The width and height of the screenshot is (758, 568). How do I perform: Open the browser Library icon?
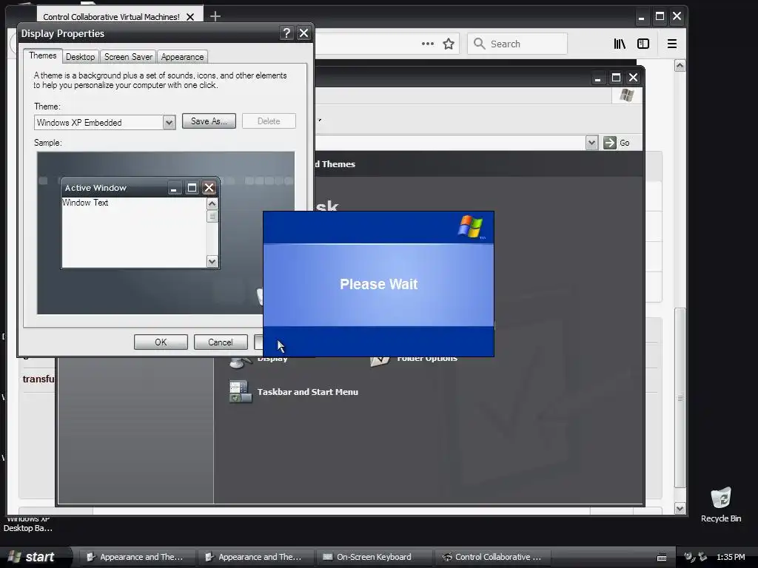pos(620,44)
